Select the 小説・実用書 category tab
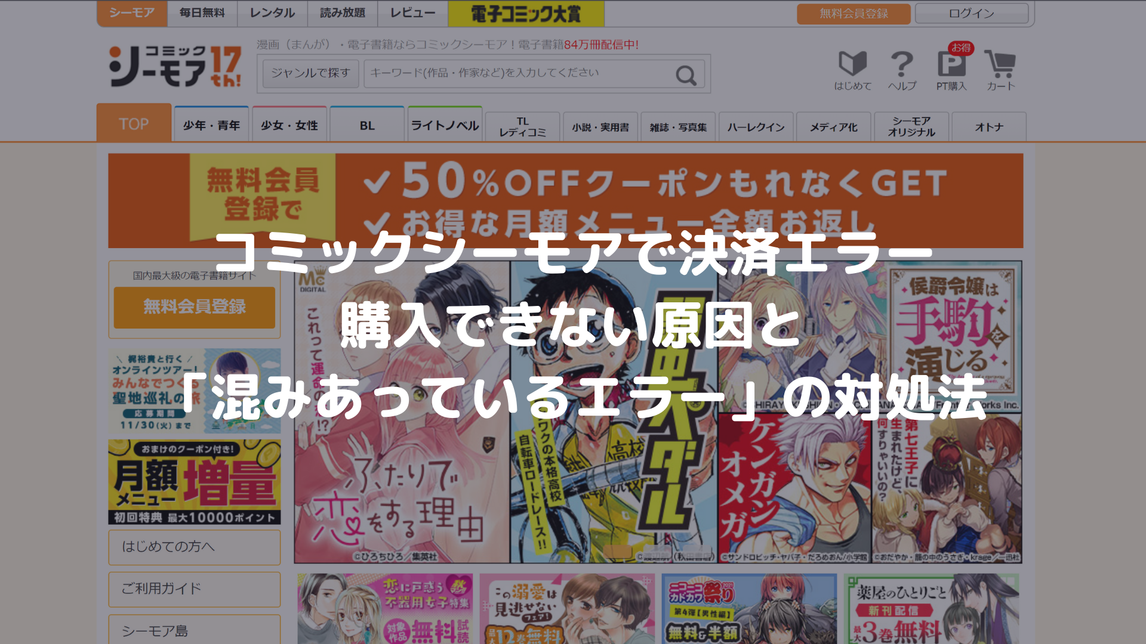Screen dimensions: 1146x644 point(600,127)
